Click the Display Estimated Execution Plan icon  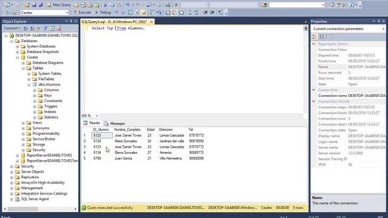(x=130, y=12)
